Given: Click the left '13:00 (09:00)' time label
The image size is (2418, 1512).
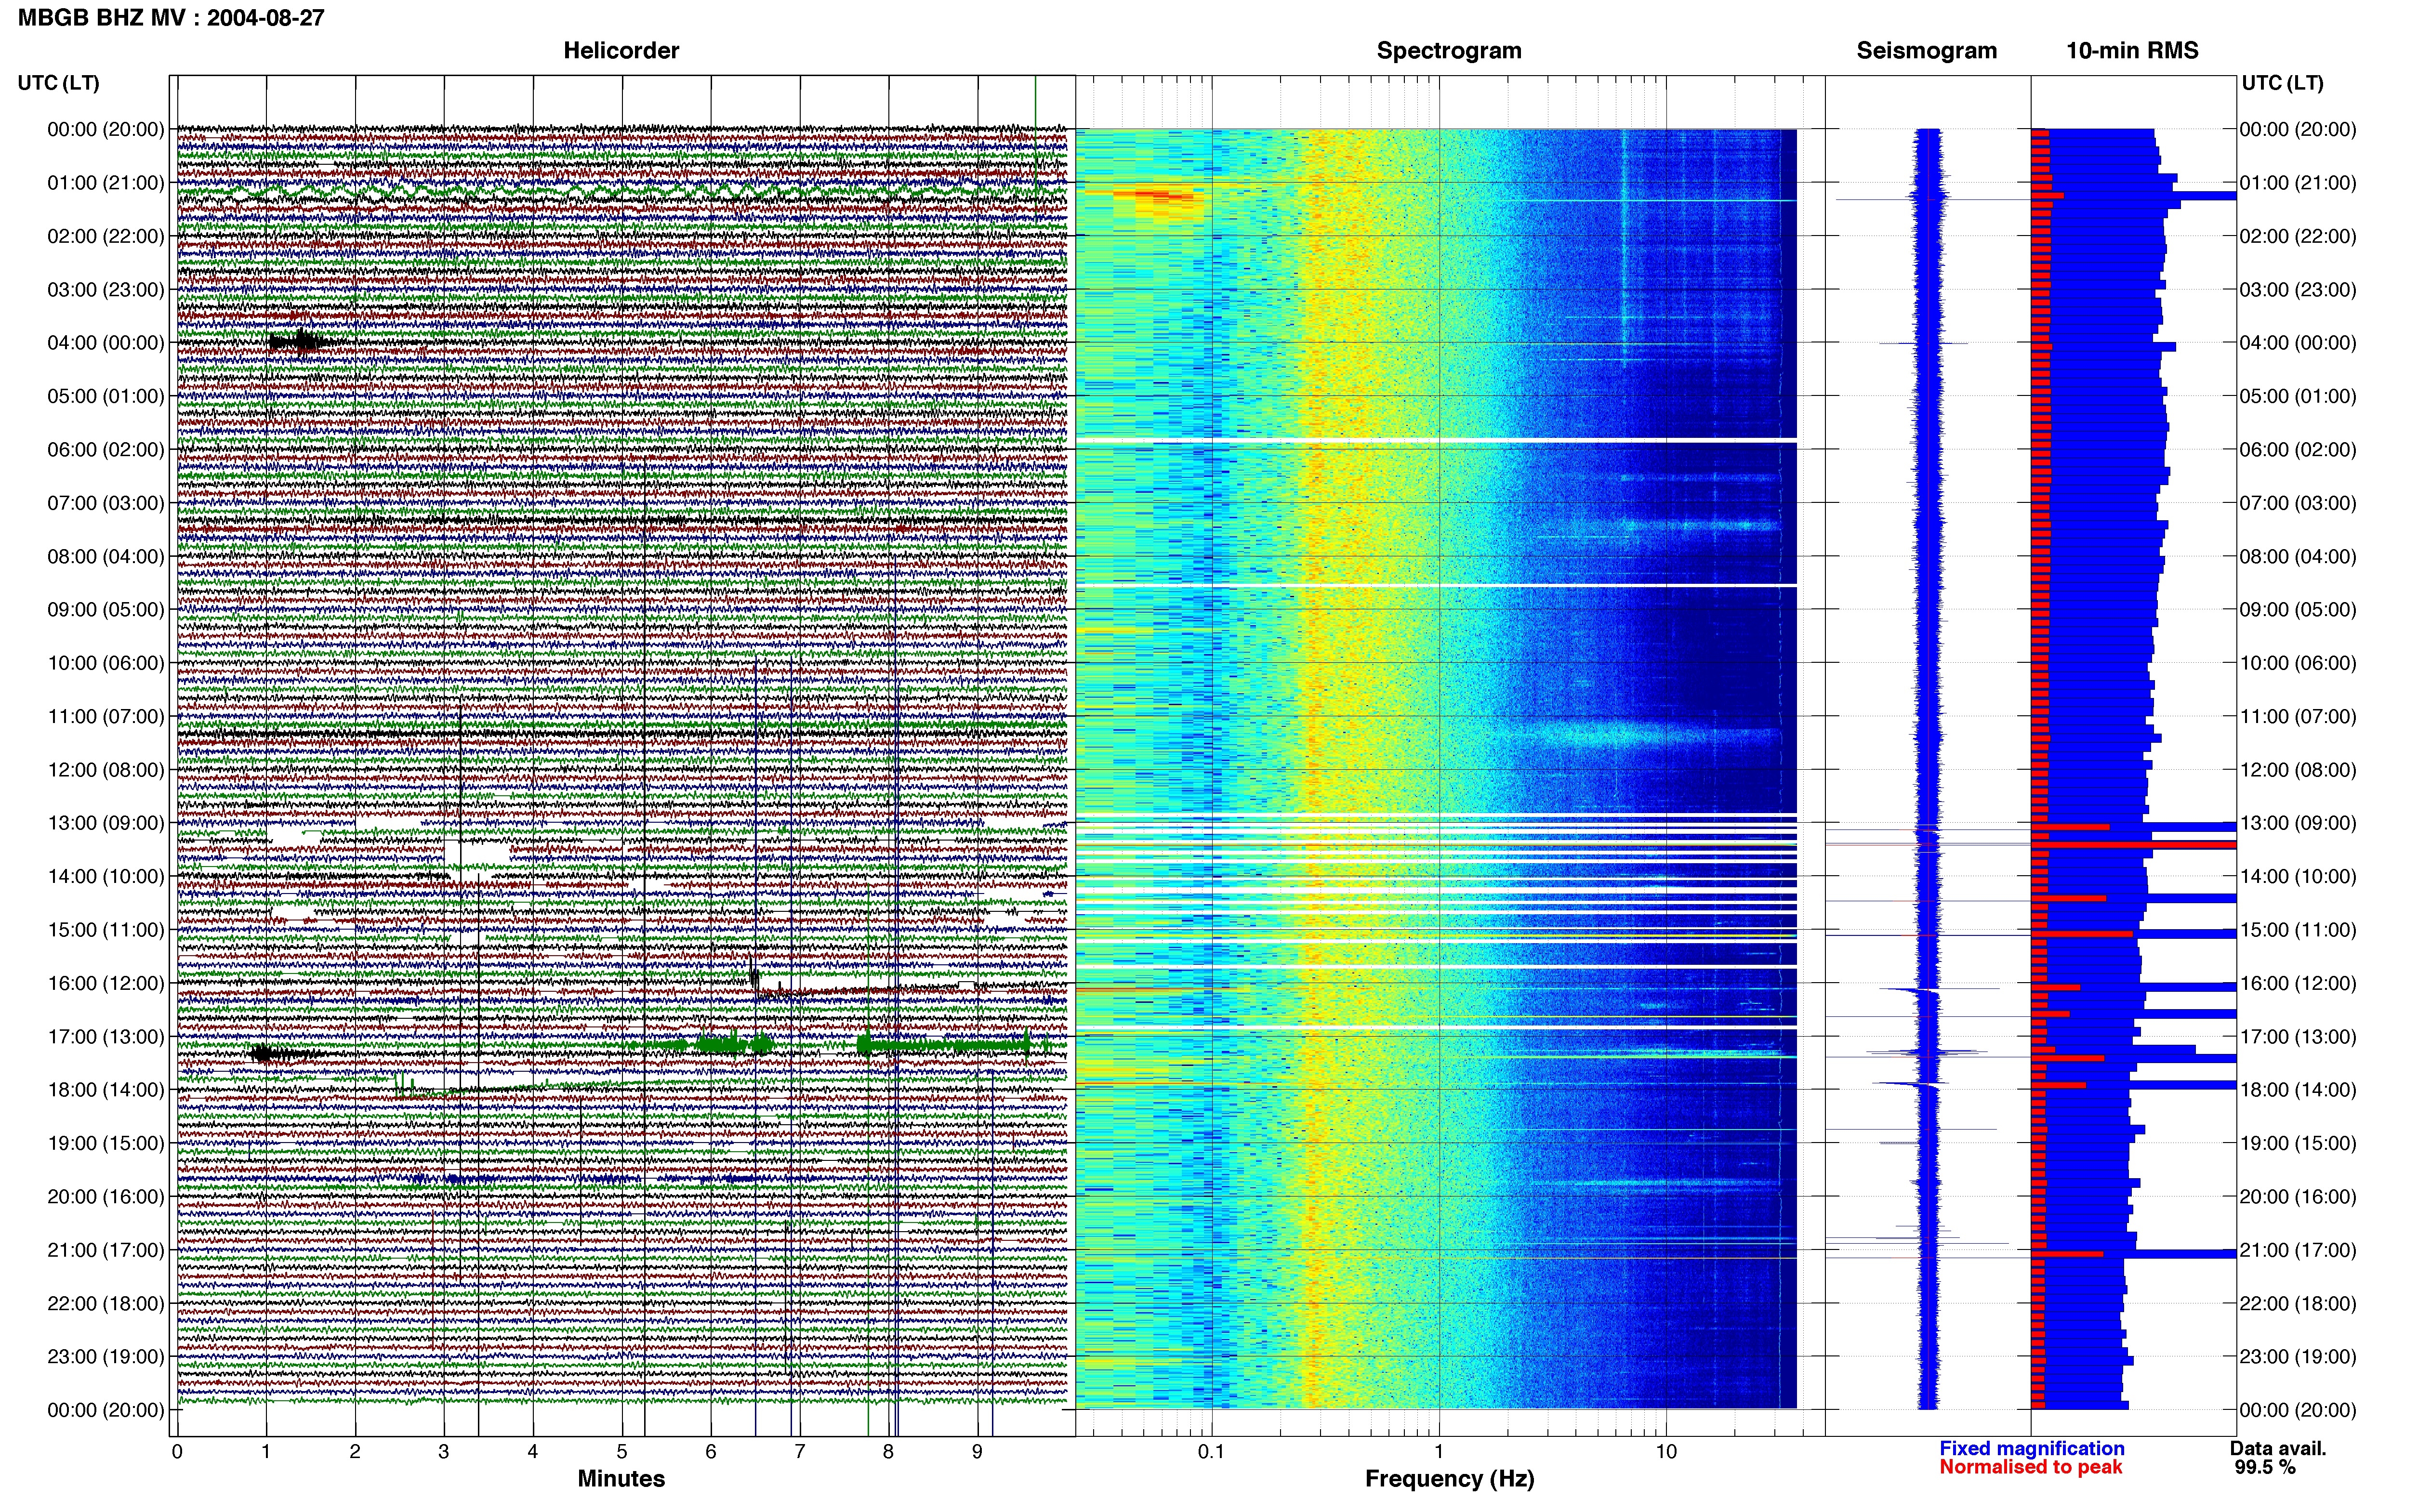Looking at the screenshot, I should point(106,823).
